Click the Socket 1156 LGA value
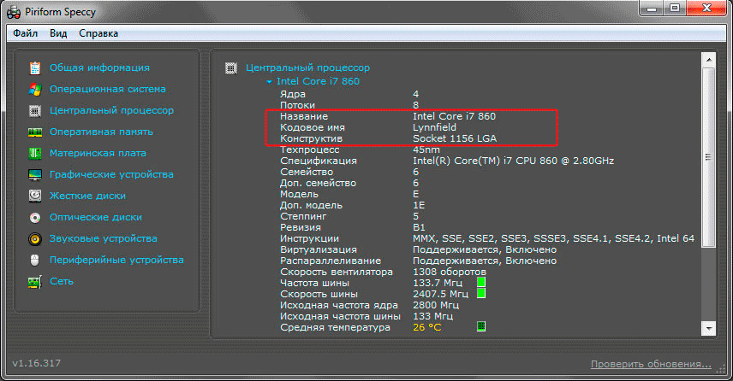Image resolution: width=733 pixels, height=381 pixels. click(455, 138)
